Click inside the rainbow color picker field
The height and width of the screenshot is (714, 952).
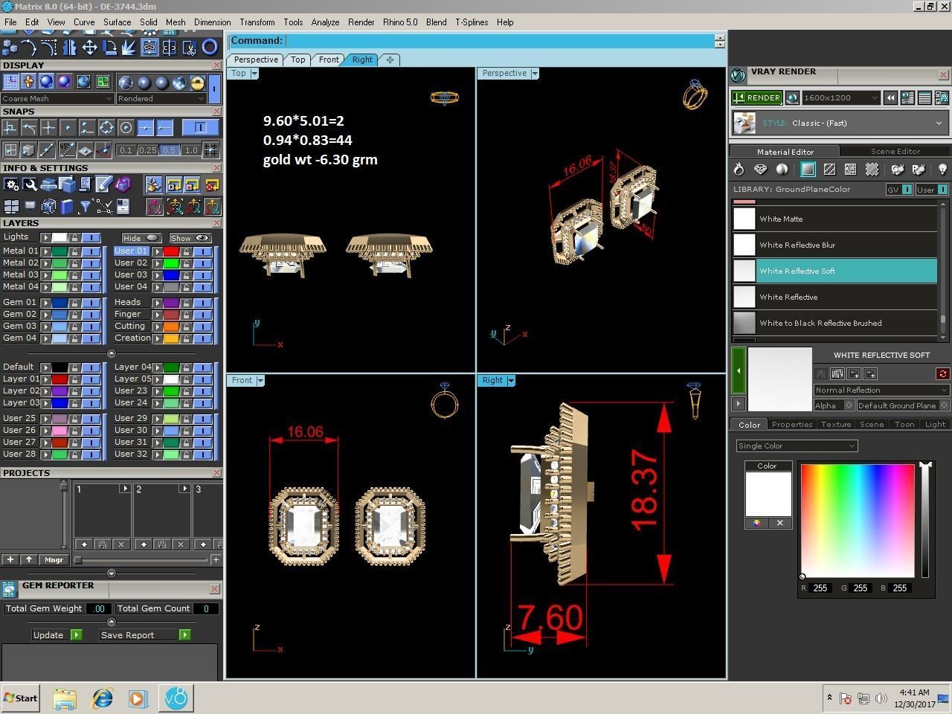(x=857, y=520)
